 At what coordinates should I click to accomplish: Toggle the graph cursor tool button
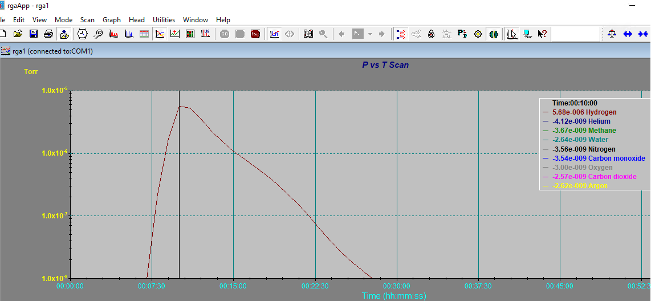(x=512, y=34)
